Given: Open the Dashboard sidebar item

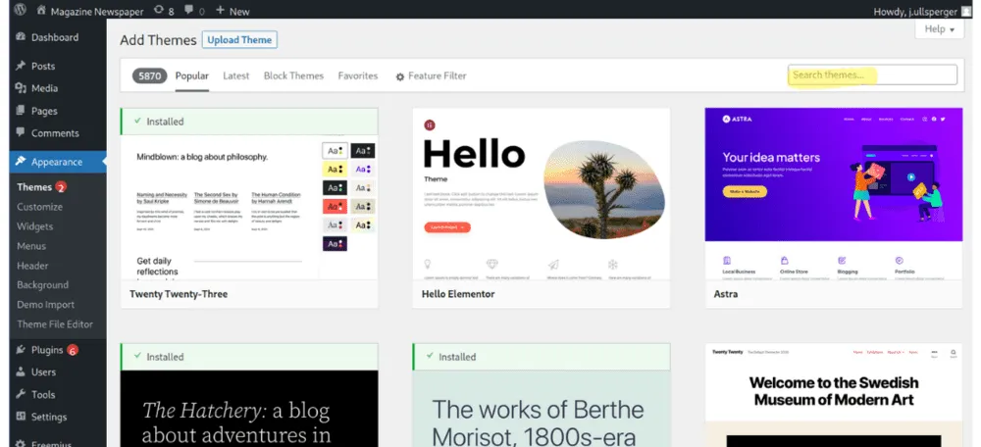Looking at the screenshot, I should [58, 37].
